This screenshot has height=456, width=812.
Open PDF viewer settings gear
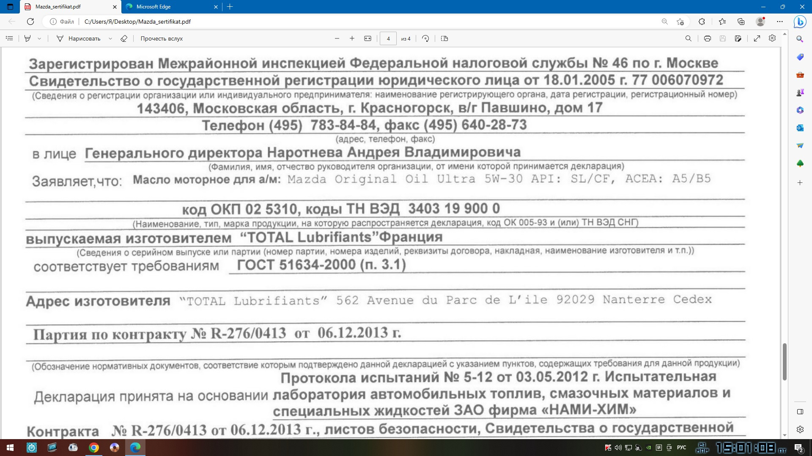pos(772,38)
